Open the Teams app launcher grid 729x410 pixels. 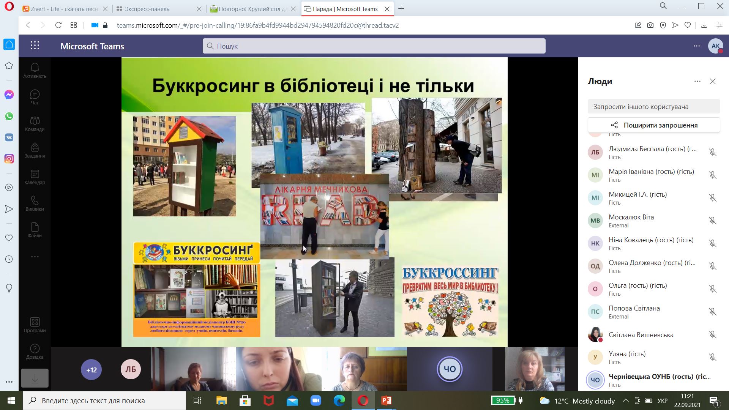(35, 46)
